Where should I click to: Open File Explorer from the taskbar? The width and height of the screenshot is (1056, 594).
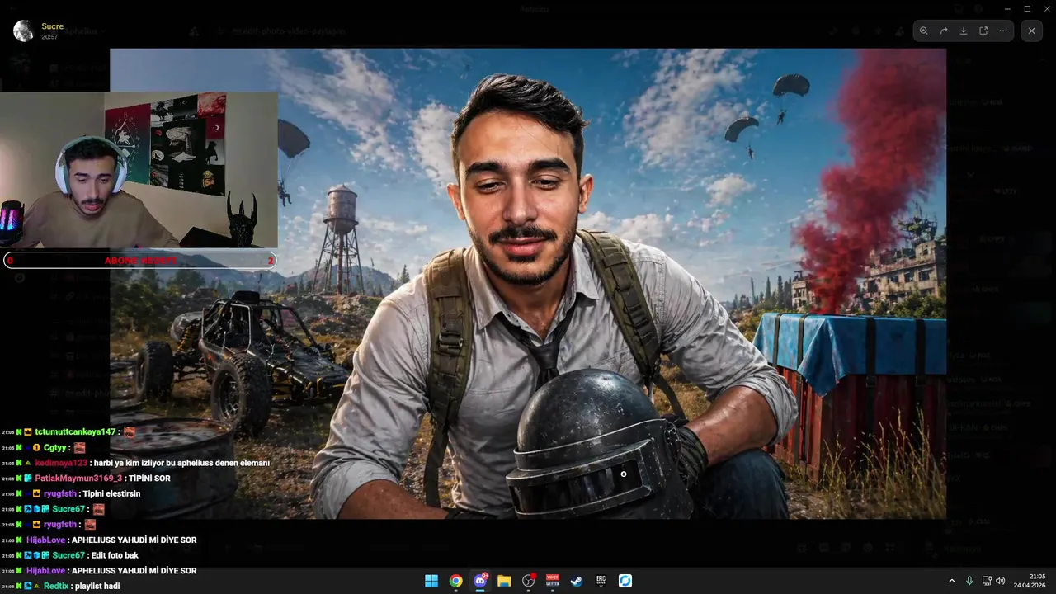click(x=504, y=581)
